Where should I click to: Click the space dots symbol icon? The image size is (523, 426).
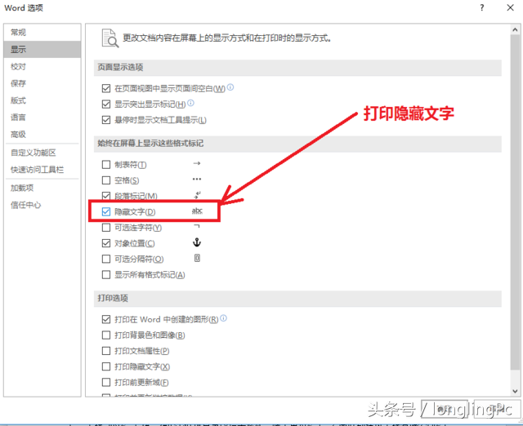pyautogui.click(x=197, y=180)
